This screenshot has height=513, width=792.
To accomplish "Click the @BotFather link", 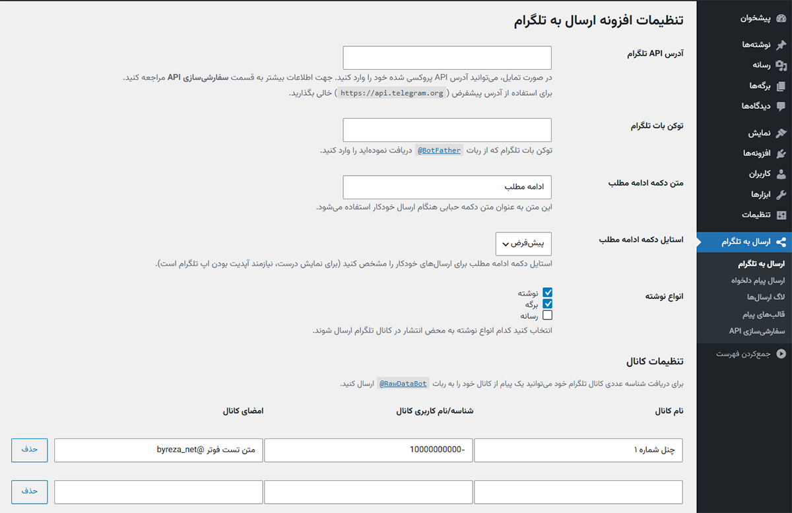I will 439,151.
